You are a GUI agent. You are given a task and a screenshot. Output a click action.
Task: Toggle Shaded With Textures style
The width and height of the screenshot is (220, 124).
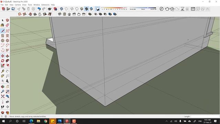[x=87, y=9]
